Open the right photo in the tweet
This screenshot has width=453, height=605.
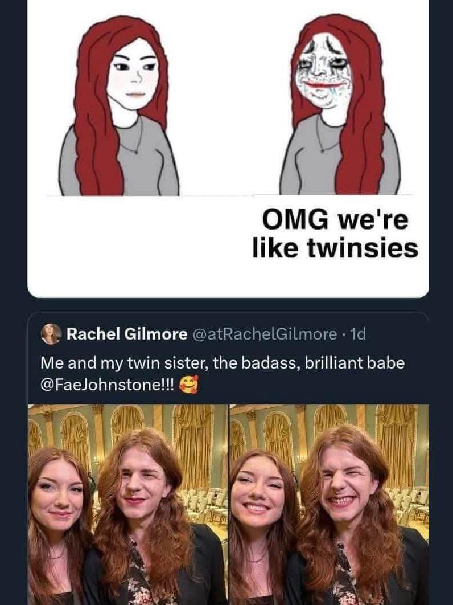coord(329,504)
